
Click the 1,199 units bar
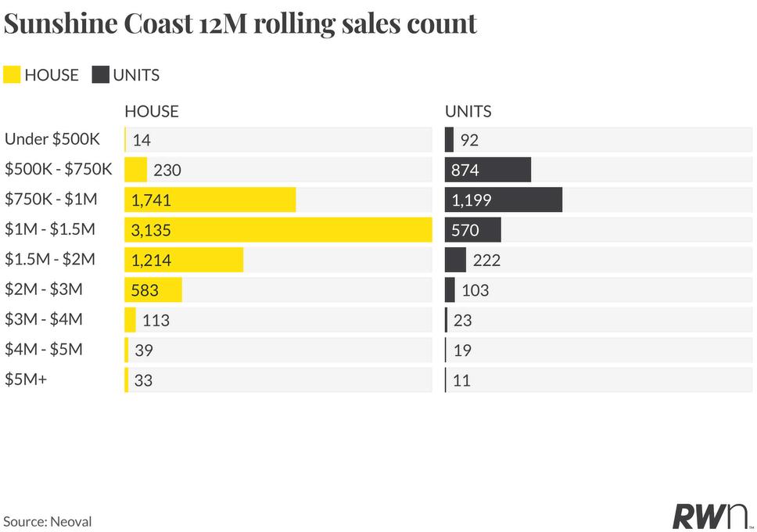[504, 199]
